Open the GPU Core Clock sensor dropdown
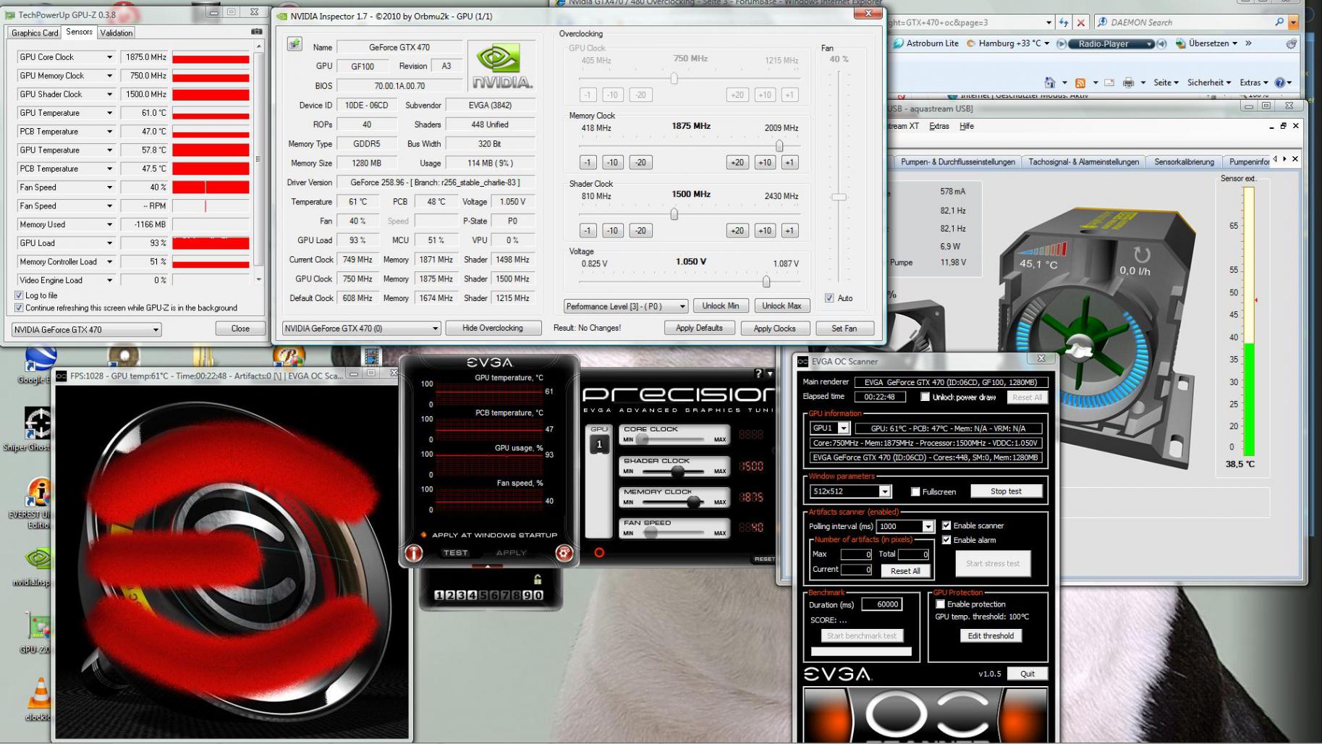 pyautogui.click(x=109, y=57)
